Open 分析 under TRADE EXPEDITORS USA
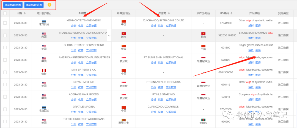 [x=74, y=38]
